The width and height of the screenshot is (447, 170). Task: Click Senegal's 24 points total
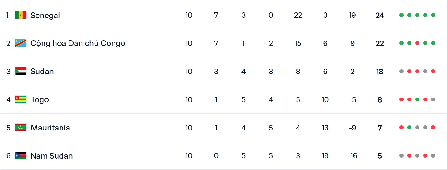coord(379,15)
